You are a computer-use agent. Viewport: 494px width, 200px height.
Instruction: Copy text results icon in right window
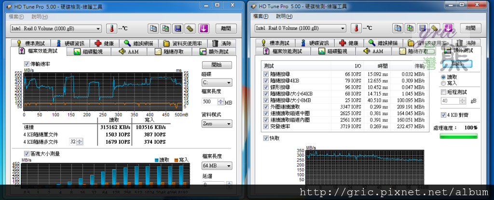pyautogui.click(x=398, y=28)
